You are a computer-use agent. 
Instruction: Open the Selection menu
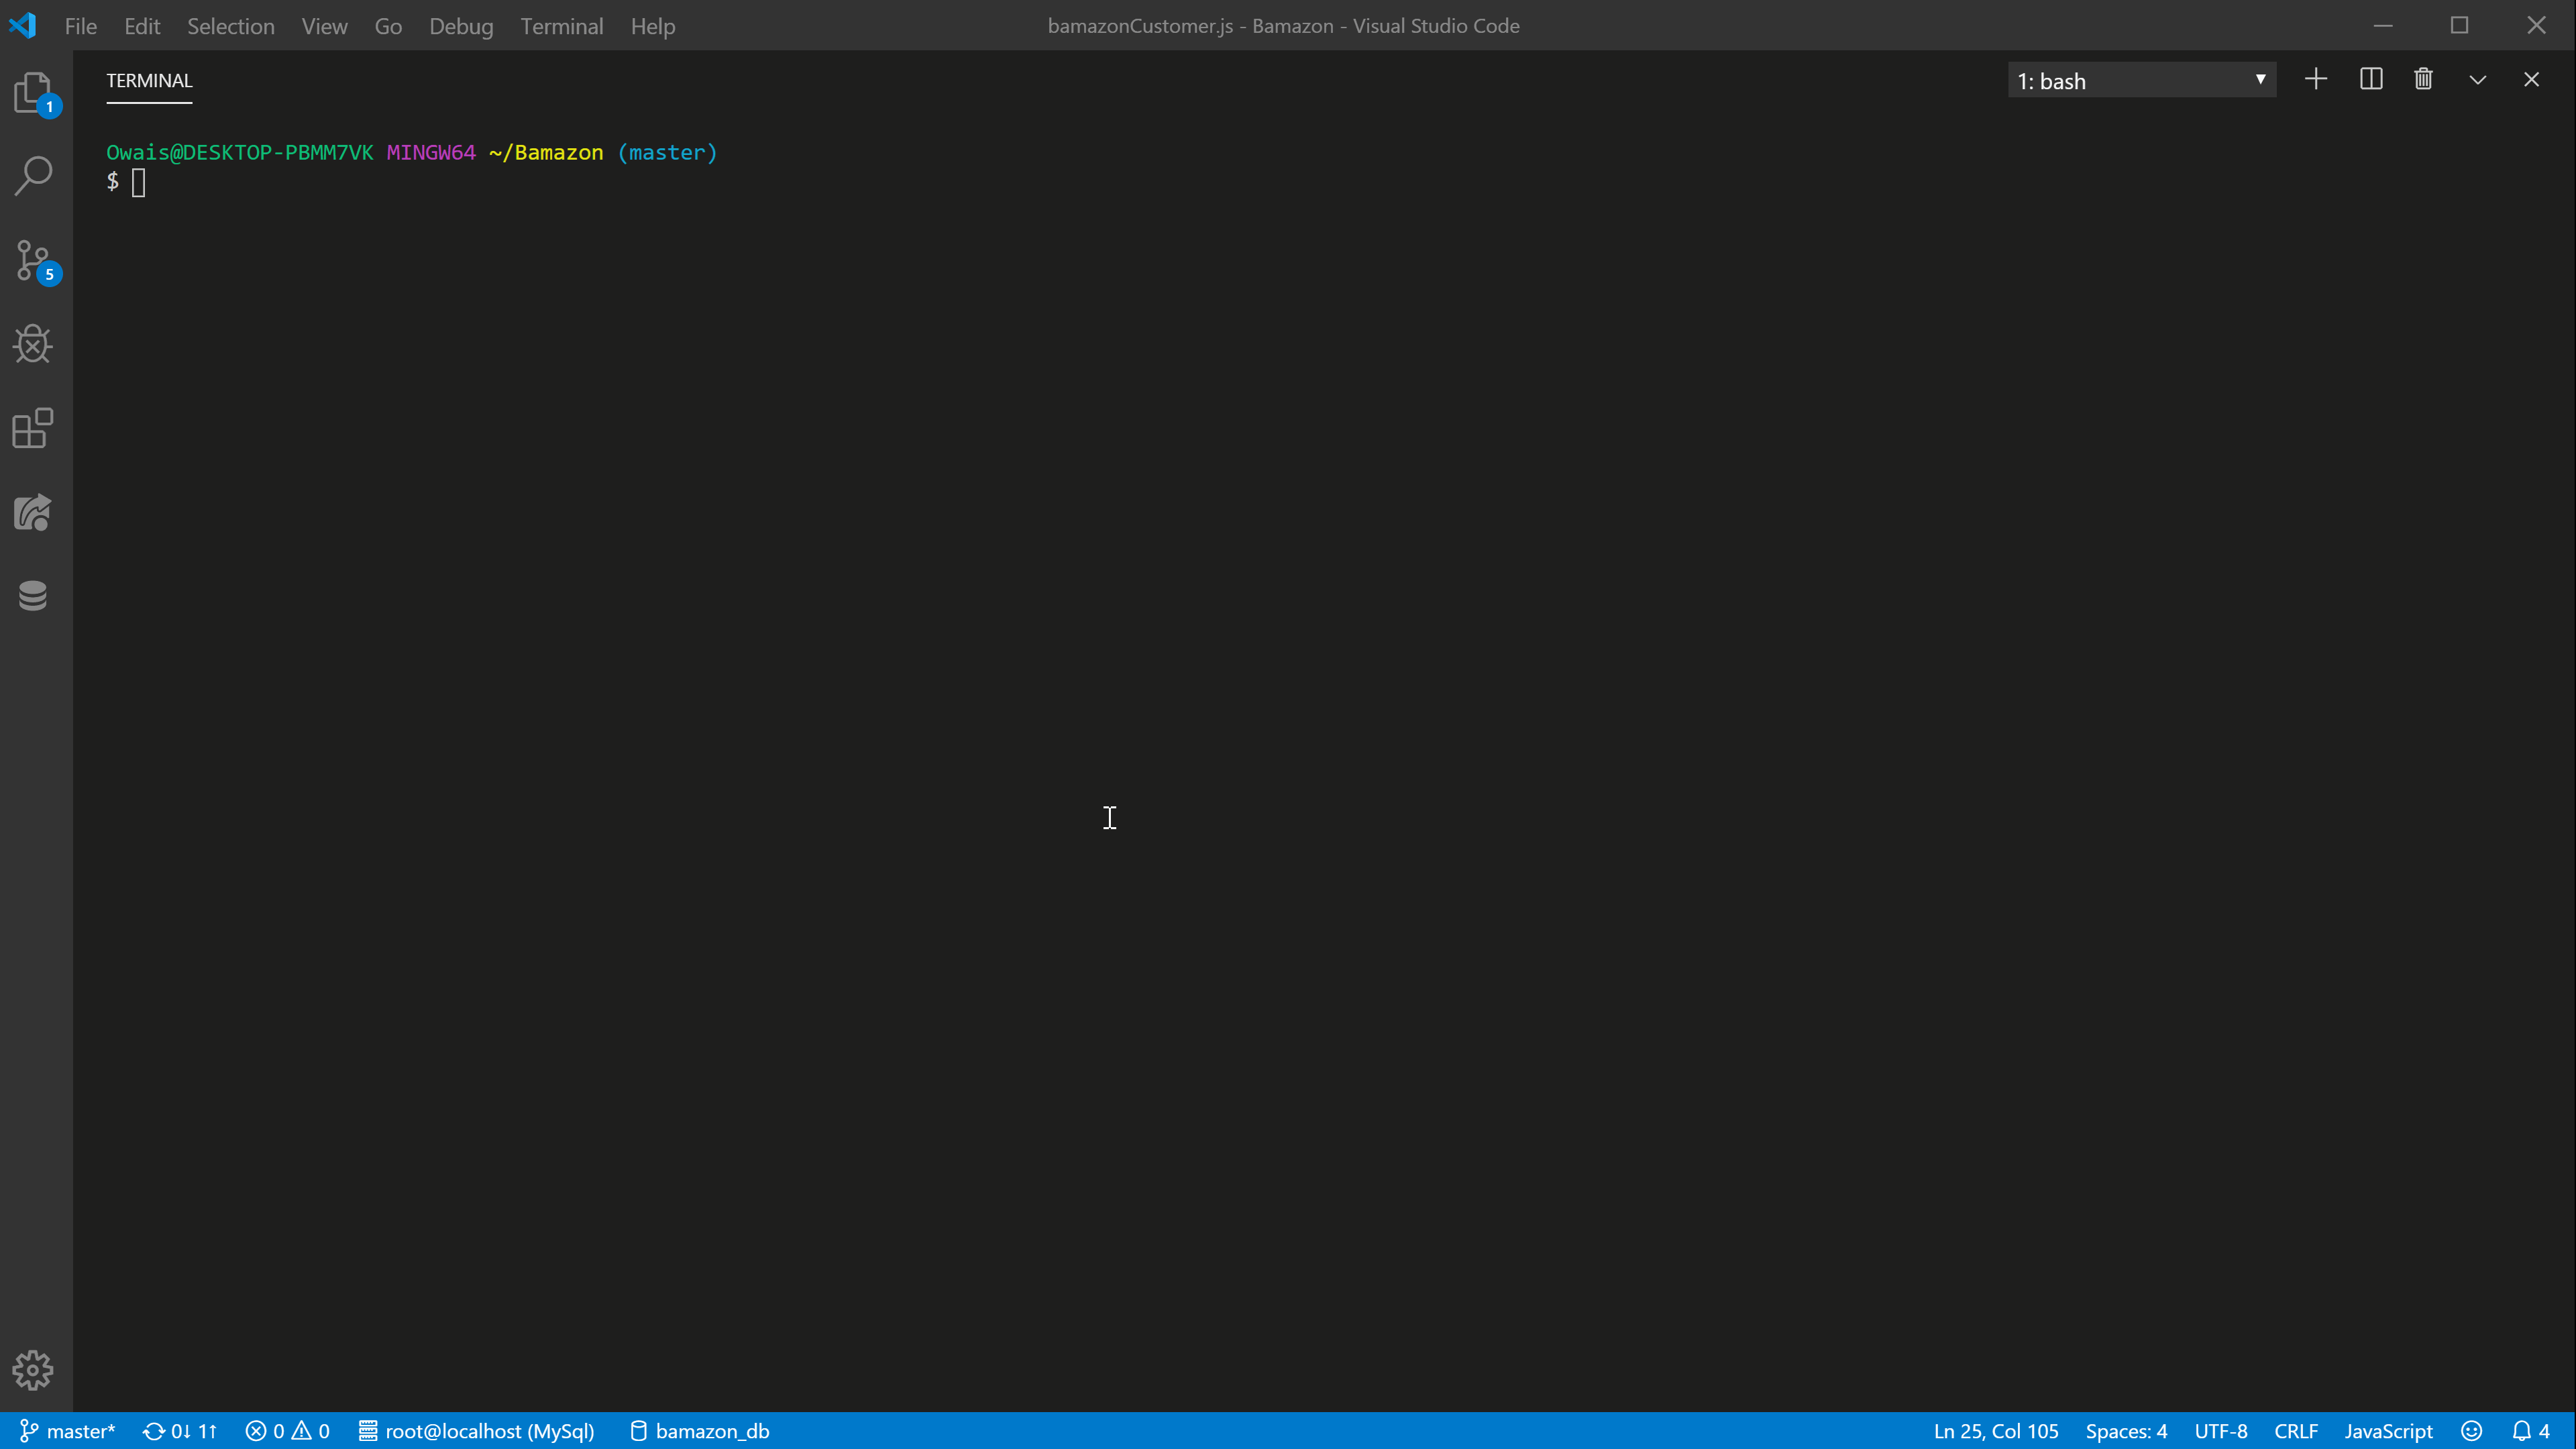pos(231,26)
